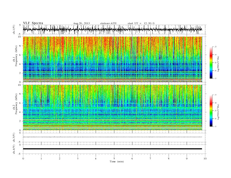The image size is (231, 178).
Task: Click the ch.1 waveform trace panel
Action: [x=115, y=29]
